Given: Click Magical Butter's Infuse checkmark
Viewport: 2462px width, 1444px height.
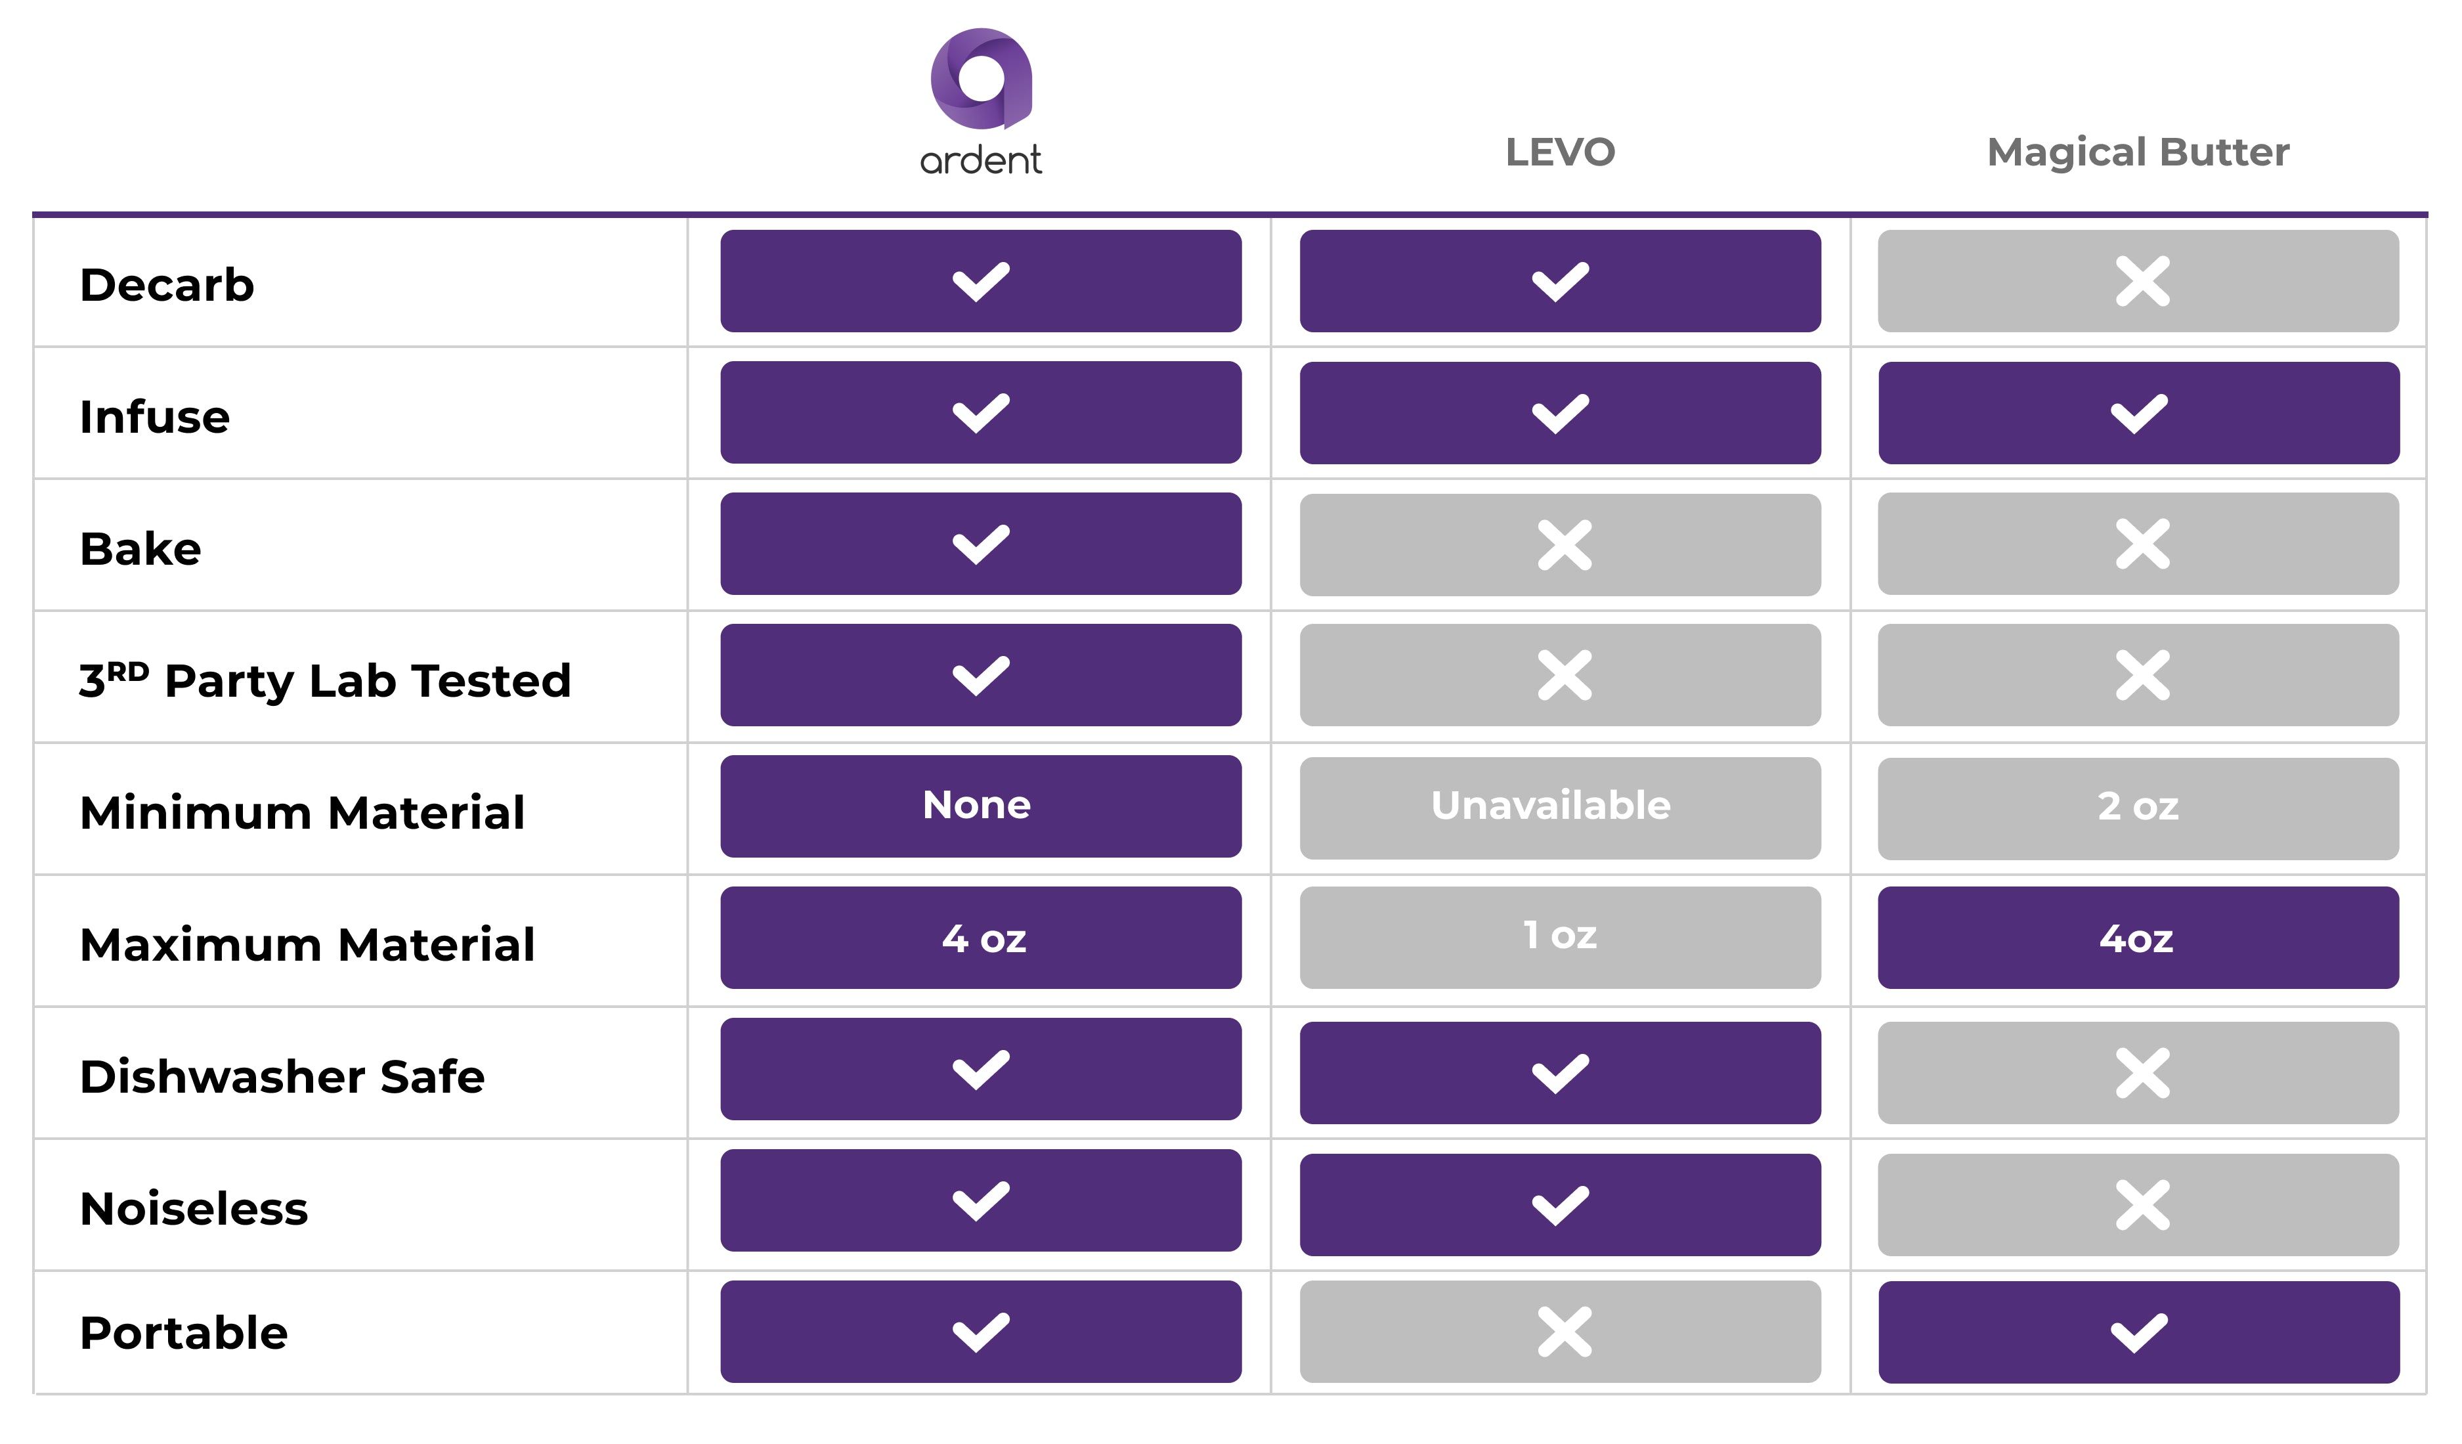Looking at the screenshot, I should point(2138,413).
